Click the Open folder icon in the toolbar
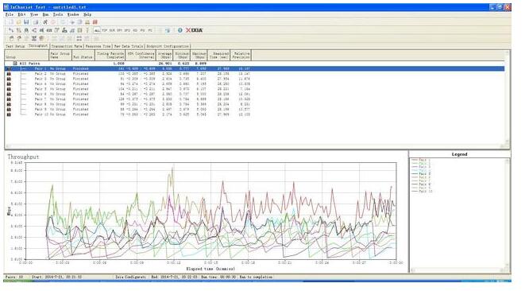Image resolution: width=525 pixels, height=291 pixels. (19, 22)
